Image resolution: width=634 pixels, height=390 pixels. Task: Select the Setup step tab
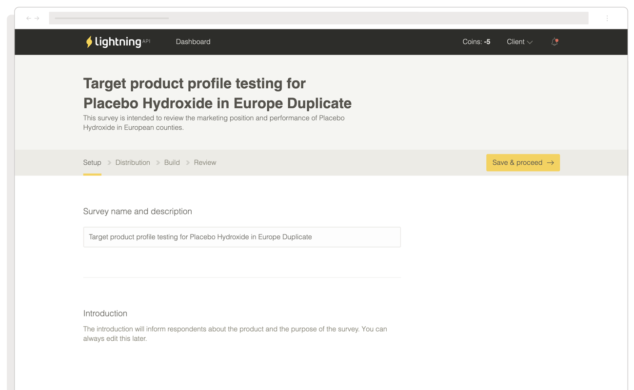[x=92, y=163]
